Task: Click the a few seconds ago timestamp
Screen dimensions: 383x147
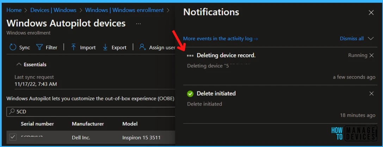Action: [354, 77]
